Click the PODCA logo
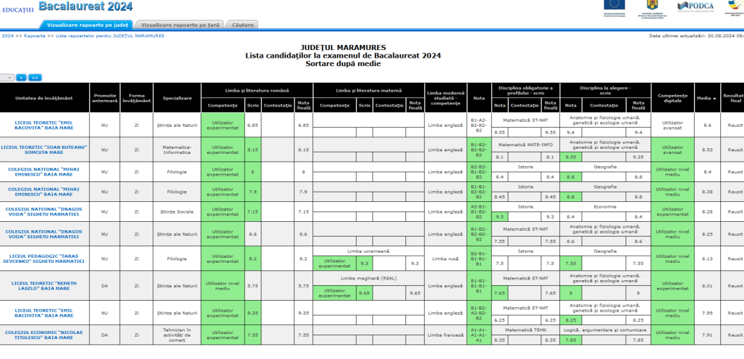The image size is (744, 359). 695,6
